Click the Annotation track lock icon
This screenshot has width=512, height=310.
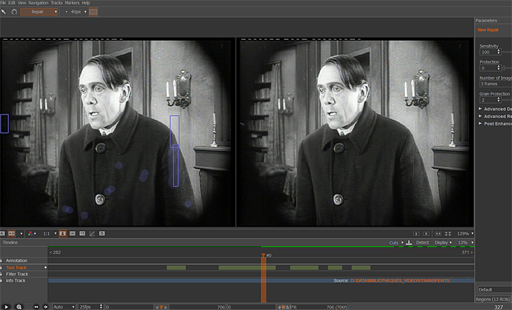click(x=1, y=260)
